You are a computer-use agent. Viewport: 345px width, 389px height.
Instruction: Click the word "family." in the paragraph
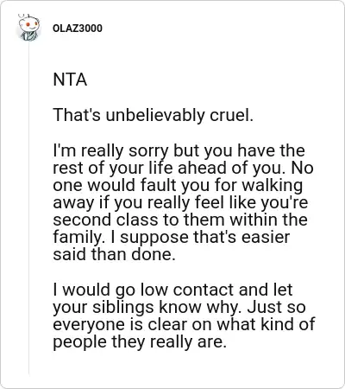point(77,238)
